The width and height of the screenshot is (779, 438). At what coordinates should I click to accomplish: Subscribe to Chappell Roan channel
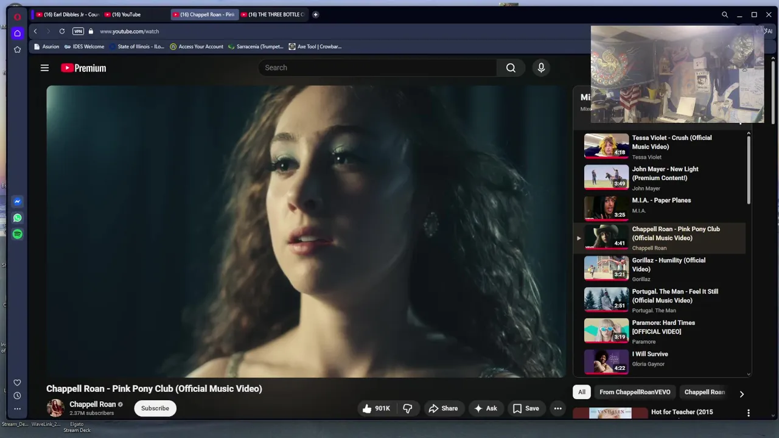[x=155, y=408]
